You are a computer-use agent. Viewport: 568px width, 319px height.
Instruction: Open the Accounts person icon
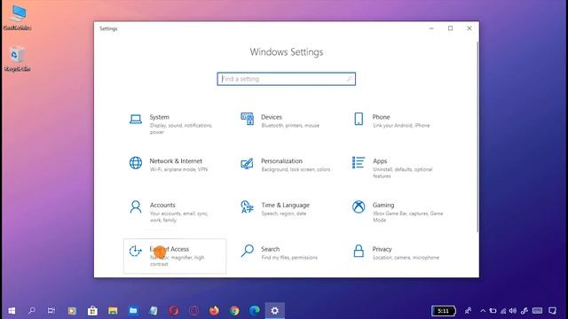(136, 206)
